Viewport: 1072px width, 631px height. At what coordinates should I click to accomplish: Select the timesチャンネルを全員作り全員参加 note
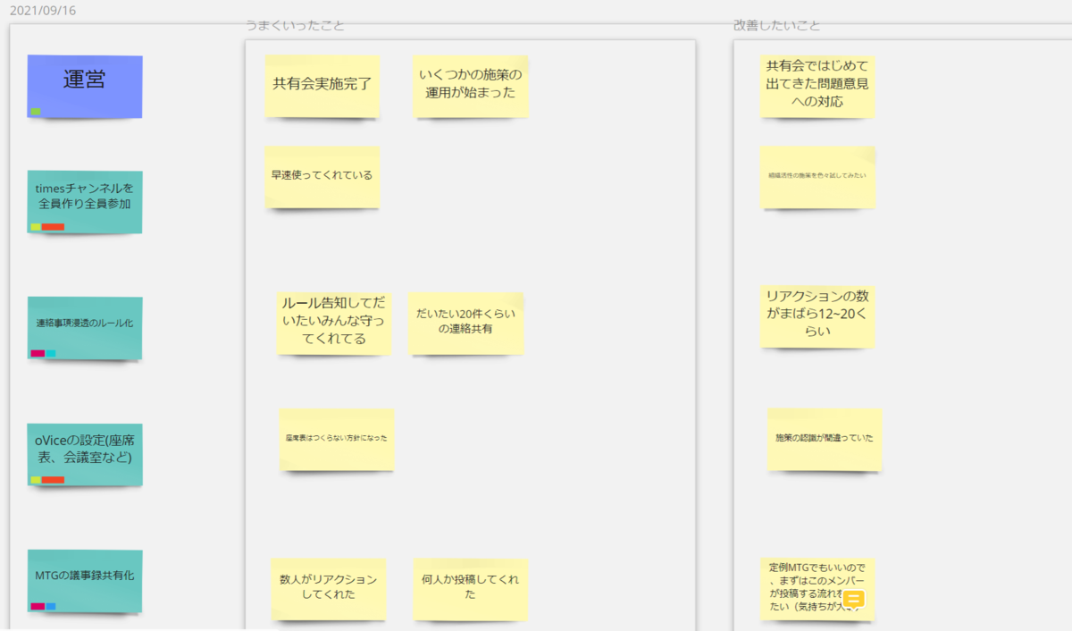84,202
